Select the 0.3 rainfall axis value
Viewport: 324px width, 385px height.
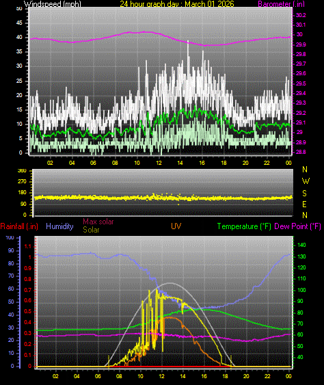coord(28,333)
